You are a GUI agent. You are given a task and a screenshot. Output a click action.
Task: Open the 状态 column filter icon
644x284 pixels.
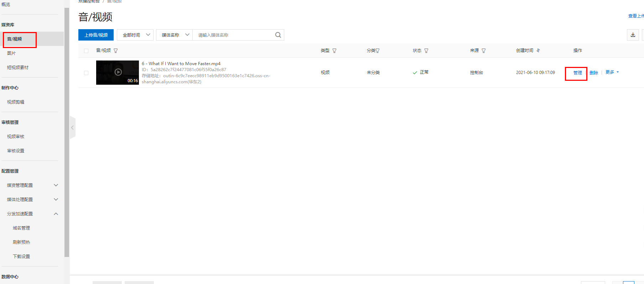(x=426, y=51)
